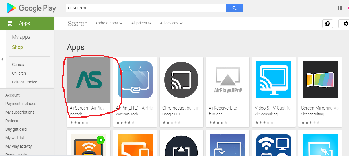Select the Apps section tab
This screenshot has width=349, height=156.
tap(27, 23)
